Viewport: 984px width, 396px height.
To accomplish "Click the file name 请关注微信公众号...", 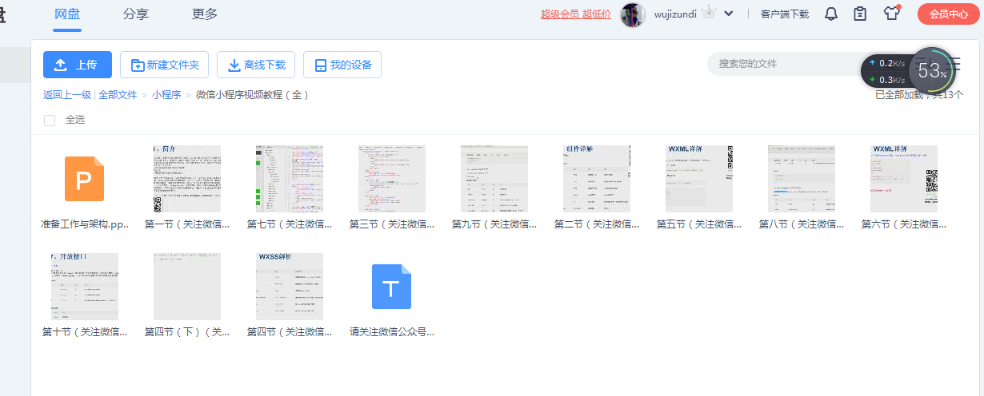I will pos(392,331).
